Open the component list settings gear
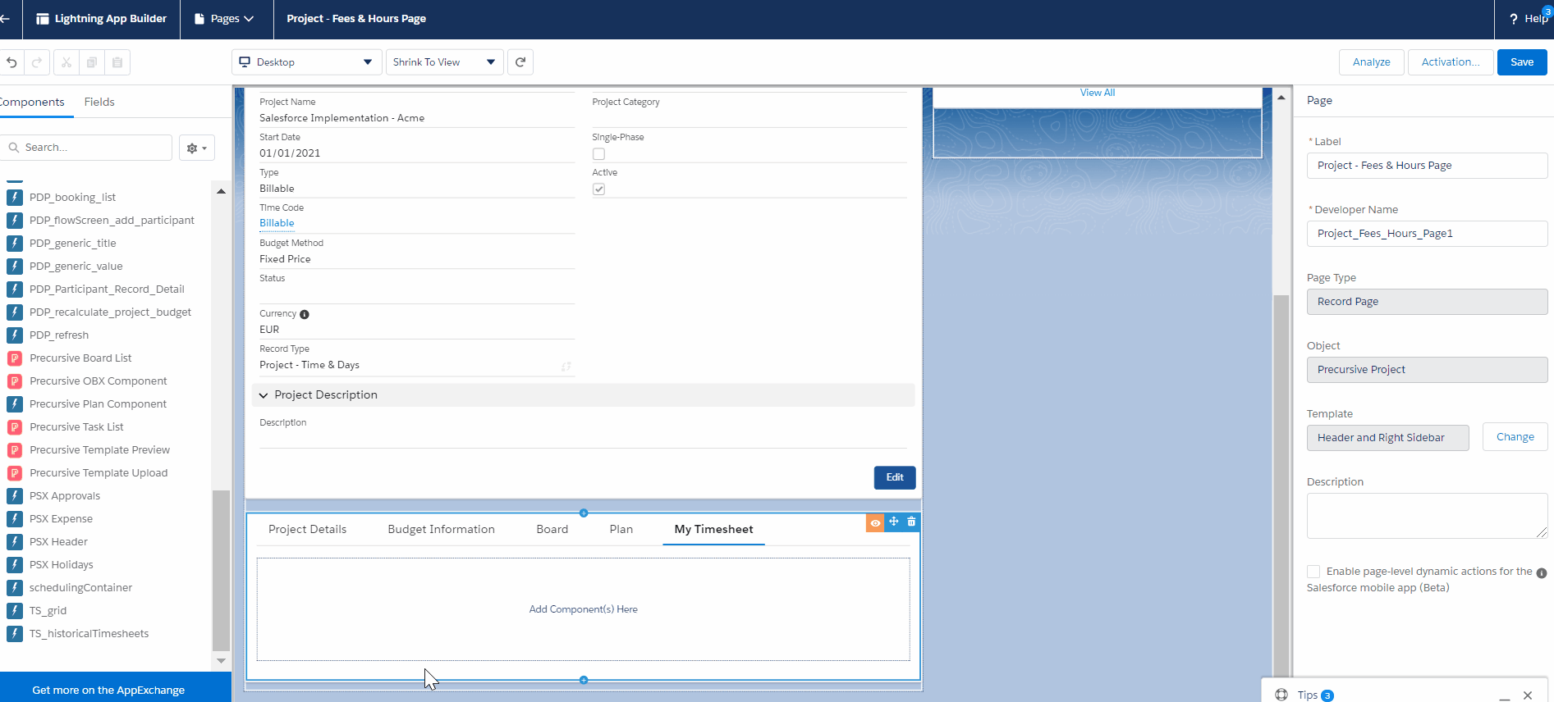Screen dimensions: 1554x702 point(196,148)
